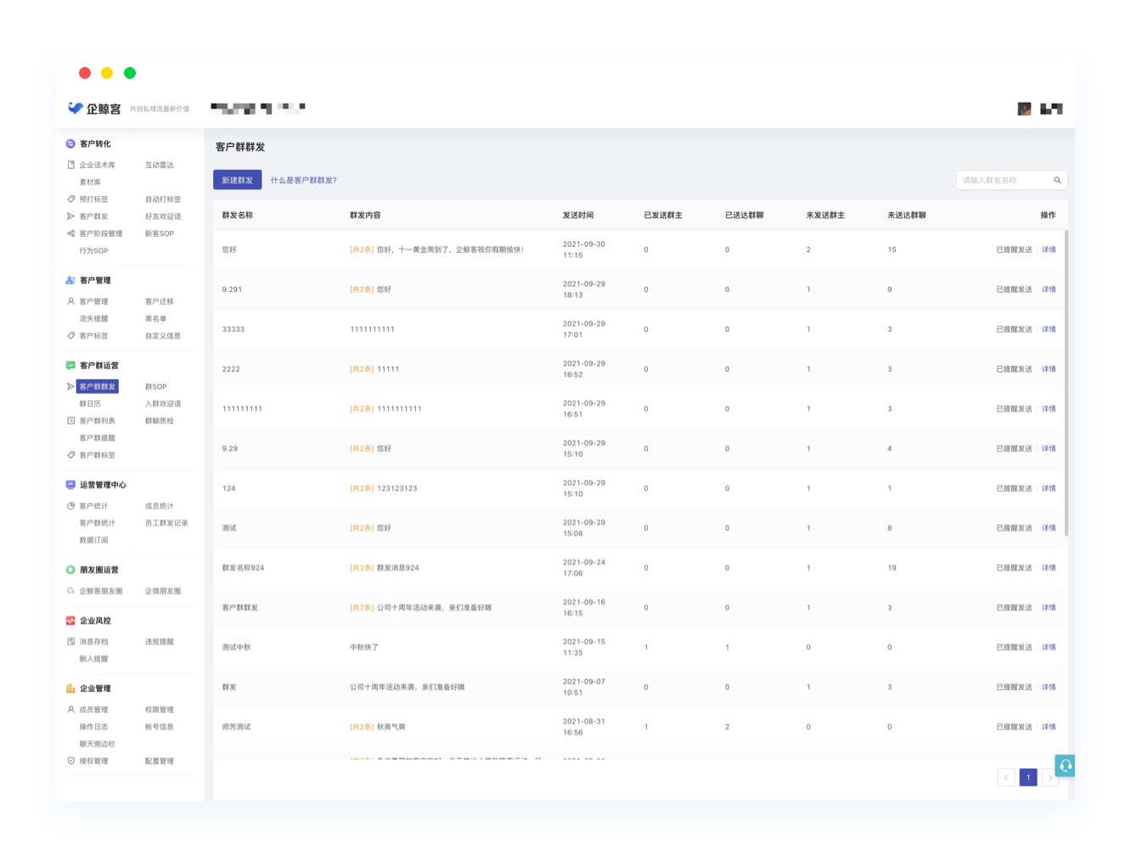Click the 客户转化 section icon
Image resolution: width=1131 pixels, height=857 pixels.
[70, 143]
